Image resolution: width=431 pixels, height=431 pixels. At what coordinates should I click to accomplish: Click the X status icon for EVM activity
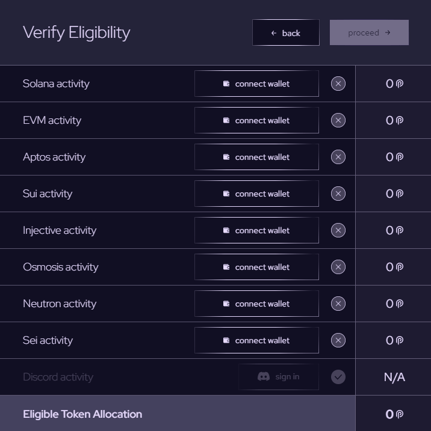click(x=338, y=120)
